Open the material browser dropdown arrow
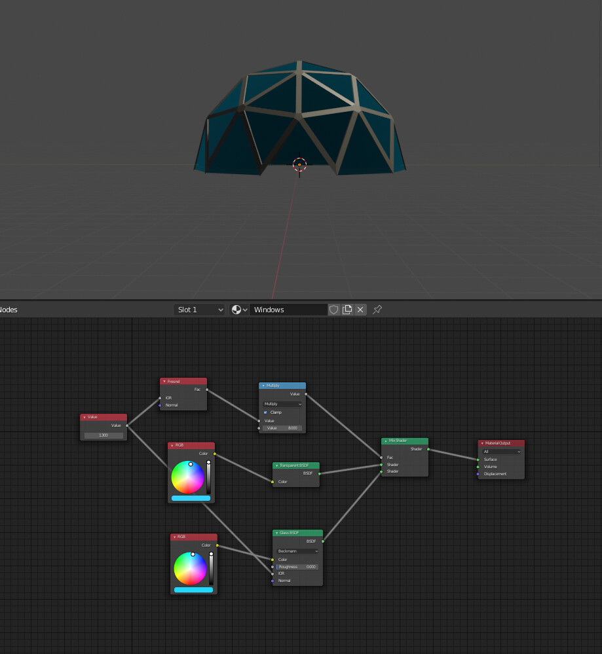 (x=245, y=309)
